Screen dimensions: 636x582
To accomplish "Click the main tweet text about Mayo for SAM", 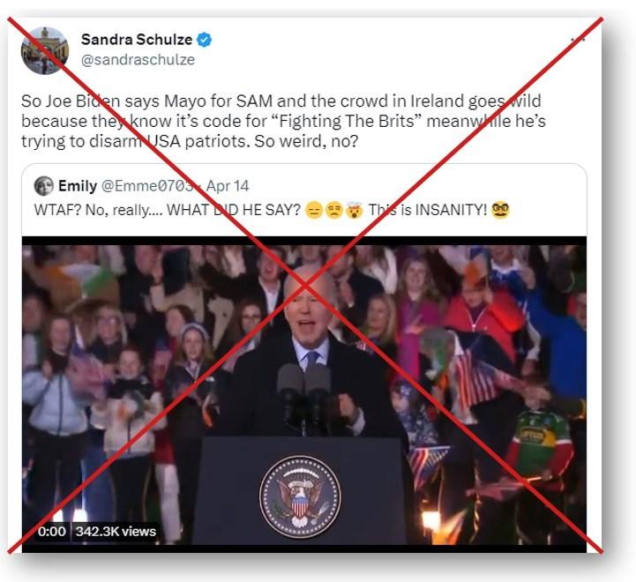I will [x=283, y=121].
